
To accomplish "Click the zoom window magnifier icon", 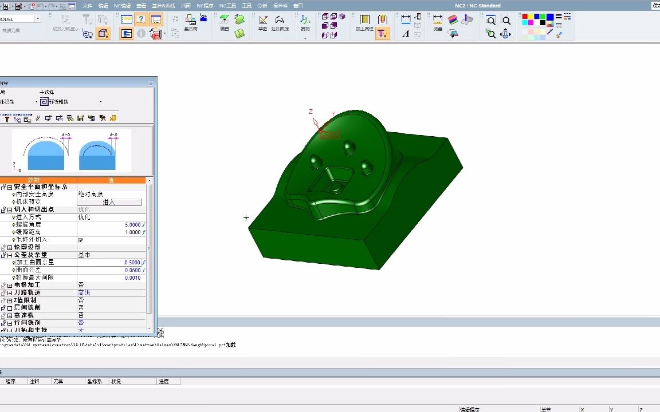I will [x=491, y=20].
